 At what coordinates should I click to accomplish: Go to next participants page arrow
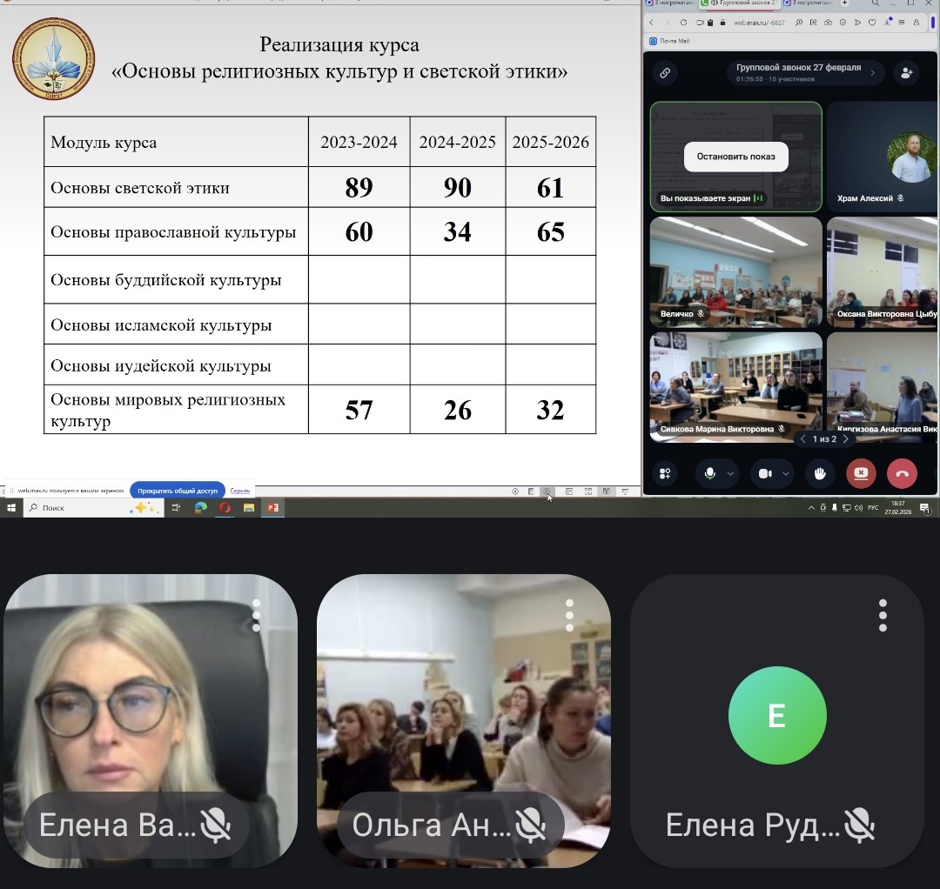point(845,439)
